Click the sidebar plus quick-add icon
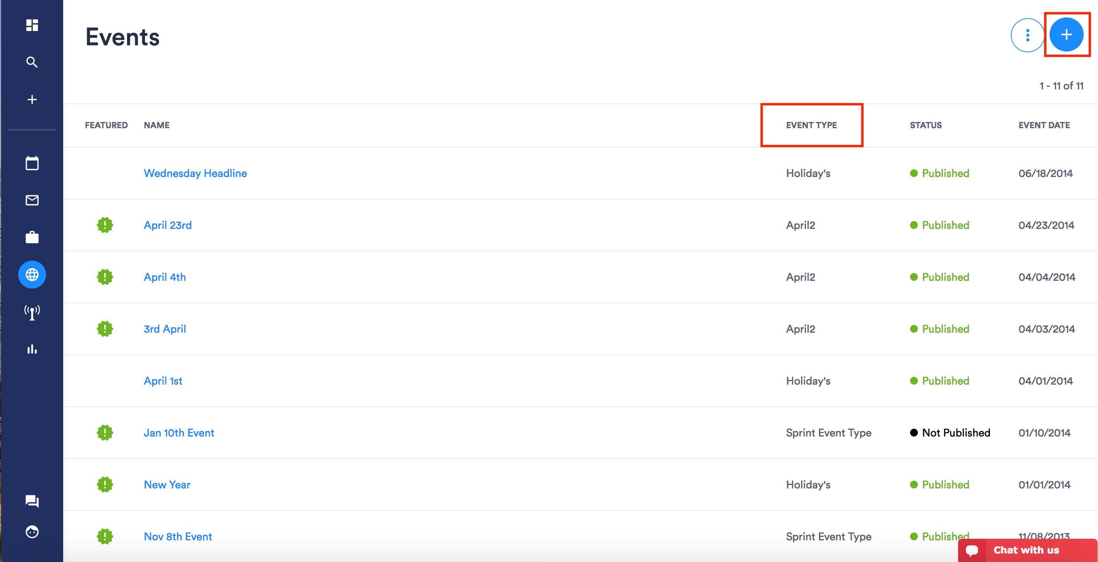 [x=32, y=100]
